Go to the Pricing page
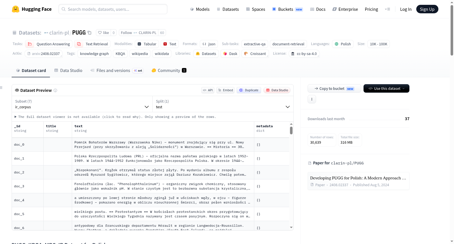Viewport: 454px width, 244px height. [x=371, y=9]
